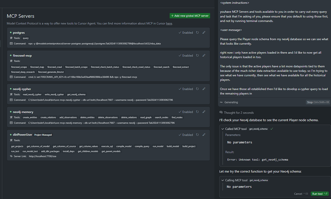
Task: Edit the dbtPowerUser server settings
Action: pyautogui.click(x=204, y=135)
